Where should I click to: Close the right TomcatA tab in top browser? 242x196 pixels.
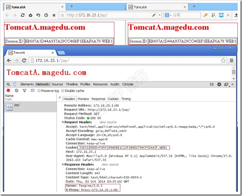click(x=185, y=7)
